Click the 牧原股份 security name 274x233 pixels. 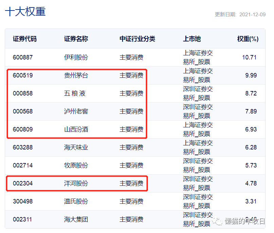(x=76, y=165)
